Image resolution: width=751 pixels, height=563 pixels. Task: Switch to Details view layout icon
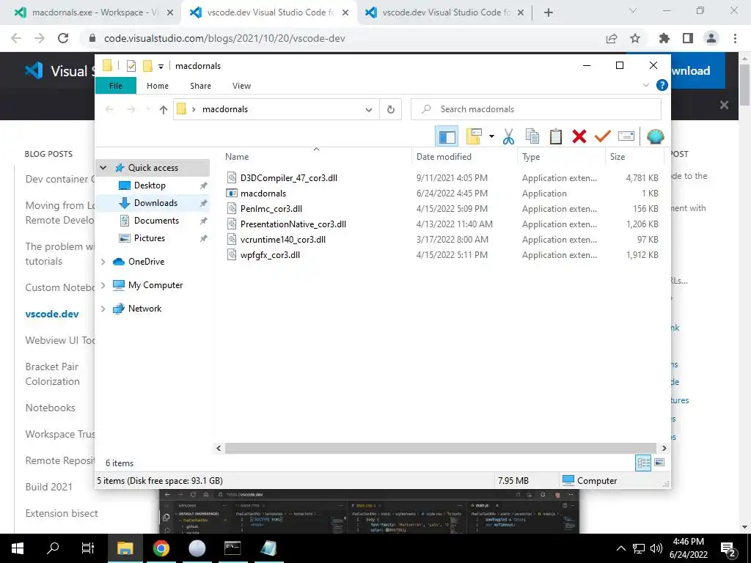(x=643, y=463)
